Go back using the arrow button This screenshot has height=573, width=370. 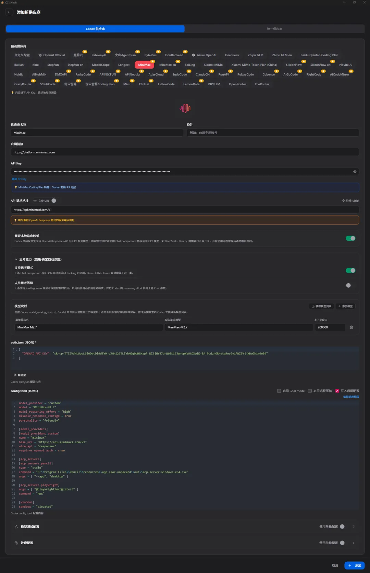tap(9, 12)
